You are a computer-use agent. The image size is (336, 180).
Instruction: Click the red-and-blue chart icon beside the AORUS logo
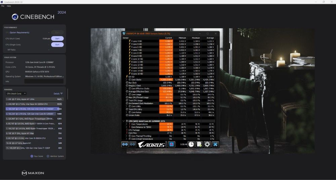[x=171, y=145]
